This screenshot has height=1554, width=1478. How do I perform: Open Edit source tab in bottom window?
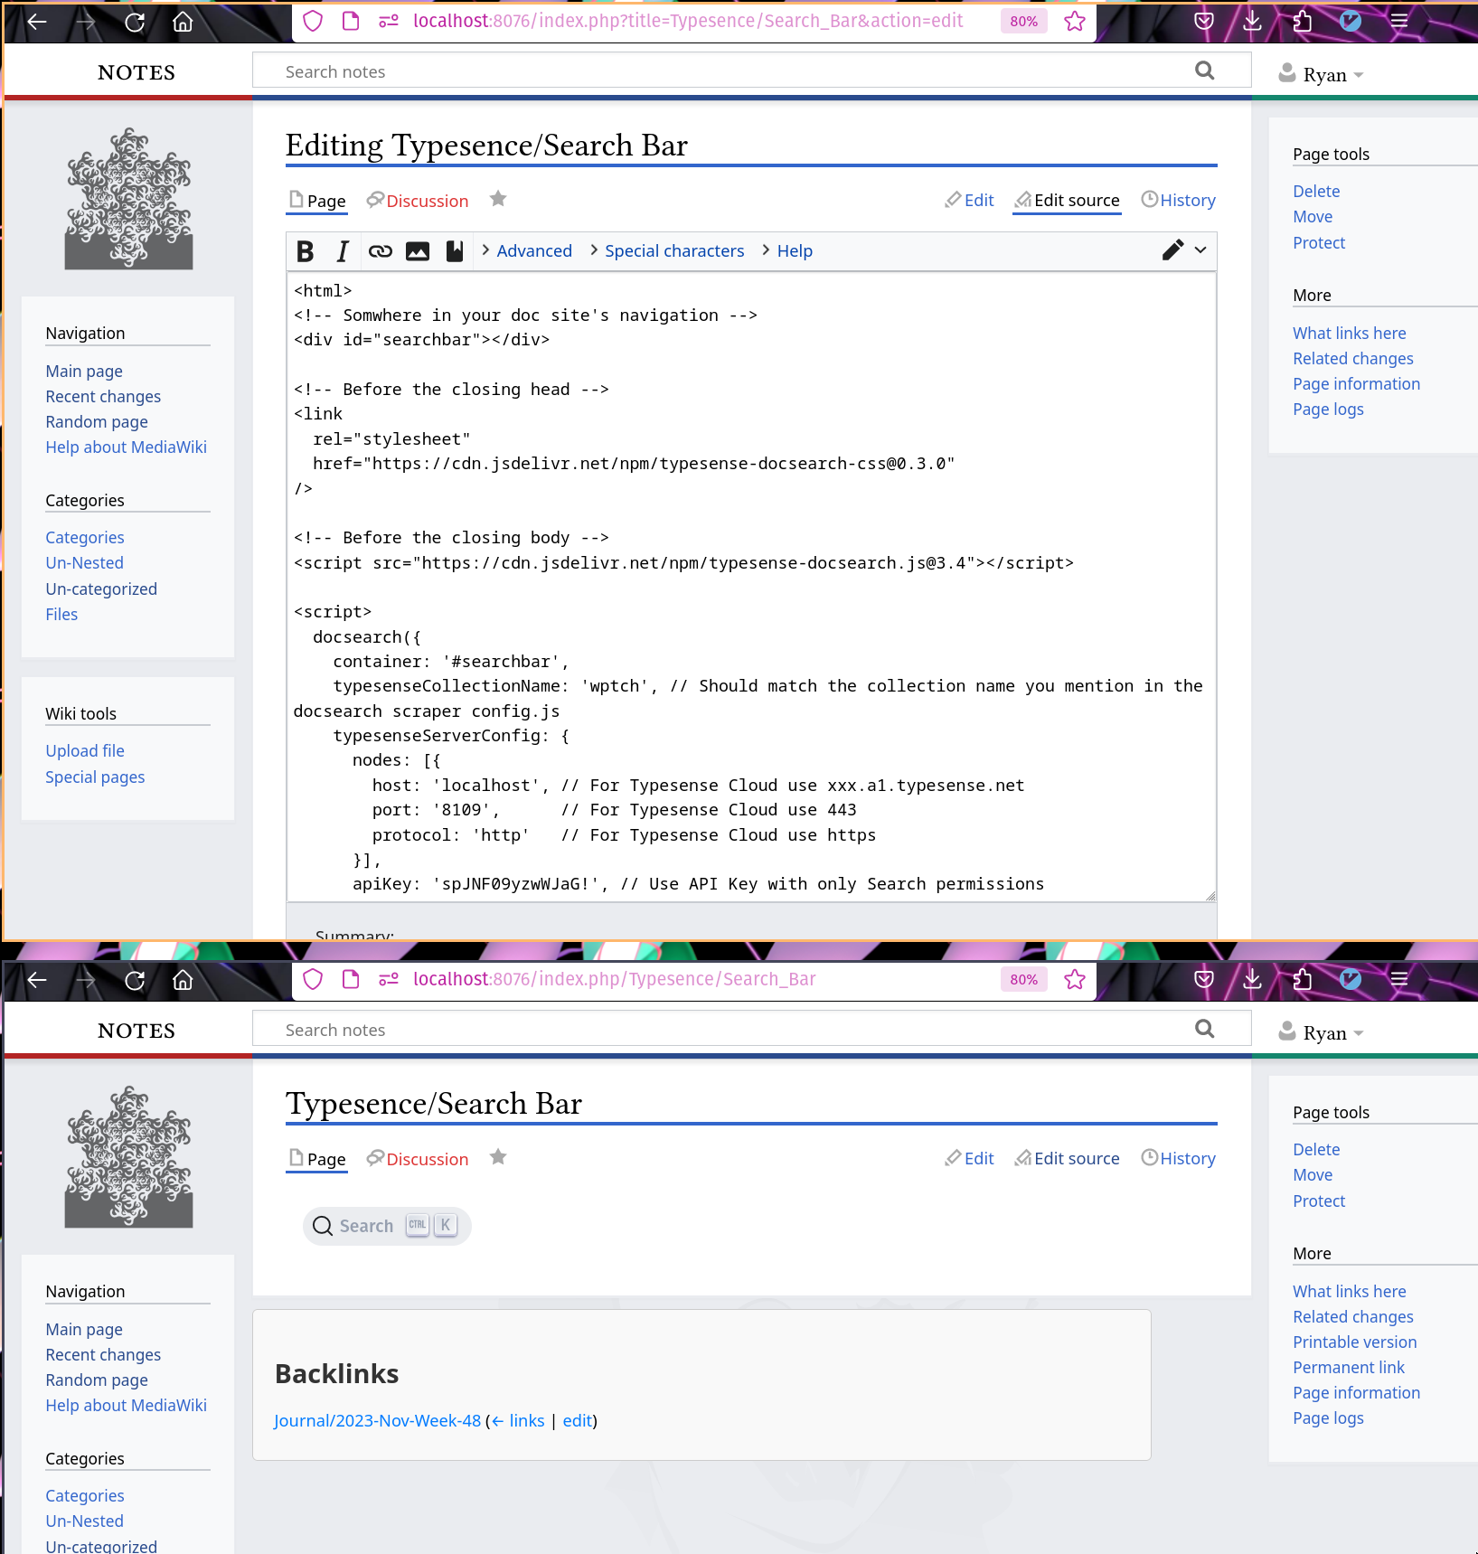pyautogui.click(x=1067, y=1158)
